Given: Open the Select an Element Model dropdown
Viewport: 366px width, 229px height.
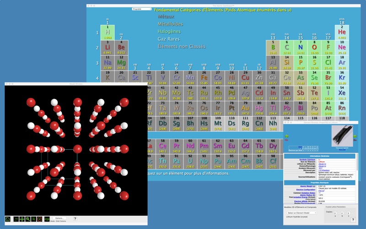Looking at the screenshot, I should coord(302,213).
